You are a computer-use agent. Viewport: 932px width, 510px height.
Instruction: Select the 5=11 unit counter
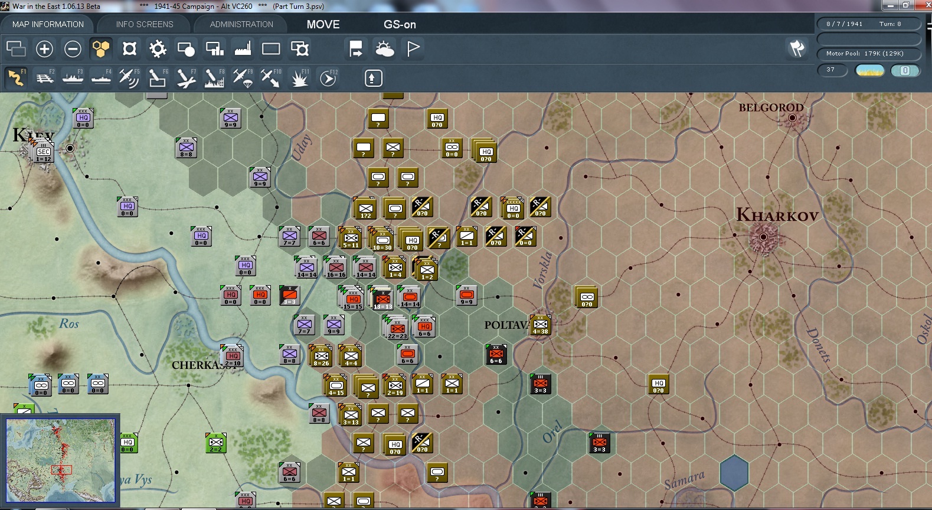pyautogui.click(x=351, y=238)
